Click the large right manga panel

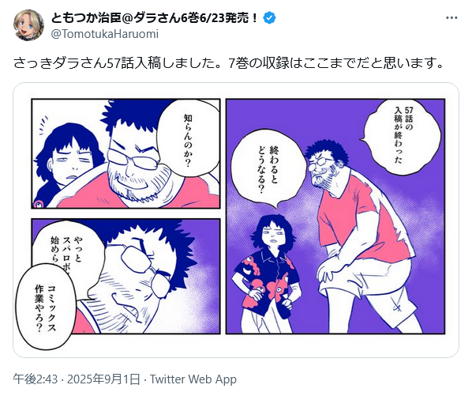(335, 217)
